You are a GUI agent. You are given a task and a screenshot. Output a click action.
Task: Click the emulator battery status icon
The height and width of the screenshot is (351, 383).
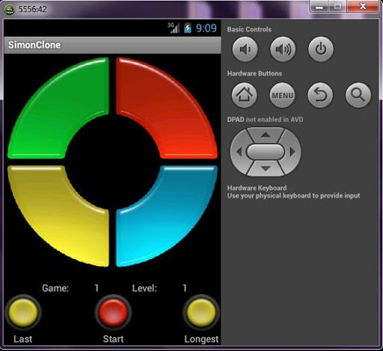188,28
